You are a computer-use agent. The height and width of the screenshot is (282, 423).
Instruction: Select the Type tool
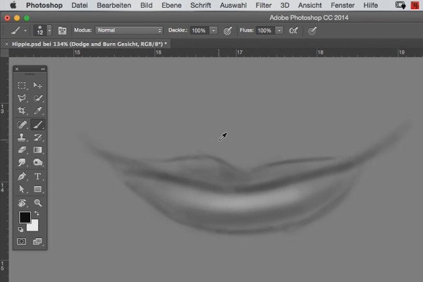37,176
